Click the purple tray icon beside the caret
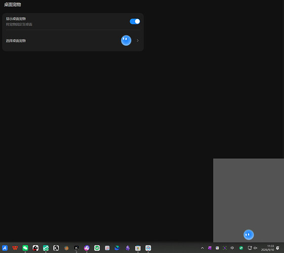This screenshot has width=284, height=253. [210, 248]
